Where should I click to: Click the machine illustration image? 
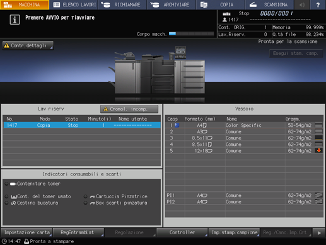coord(158,71)
